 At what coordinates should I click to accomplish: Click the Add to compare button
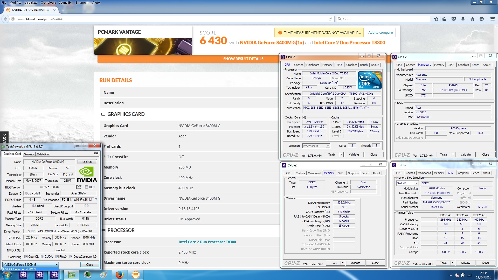click(381, 32)
